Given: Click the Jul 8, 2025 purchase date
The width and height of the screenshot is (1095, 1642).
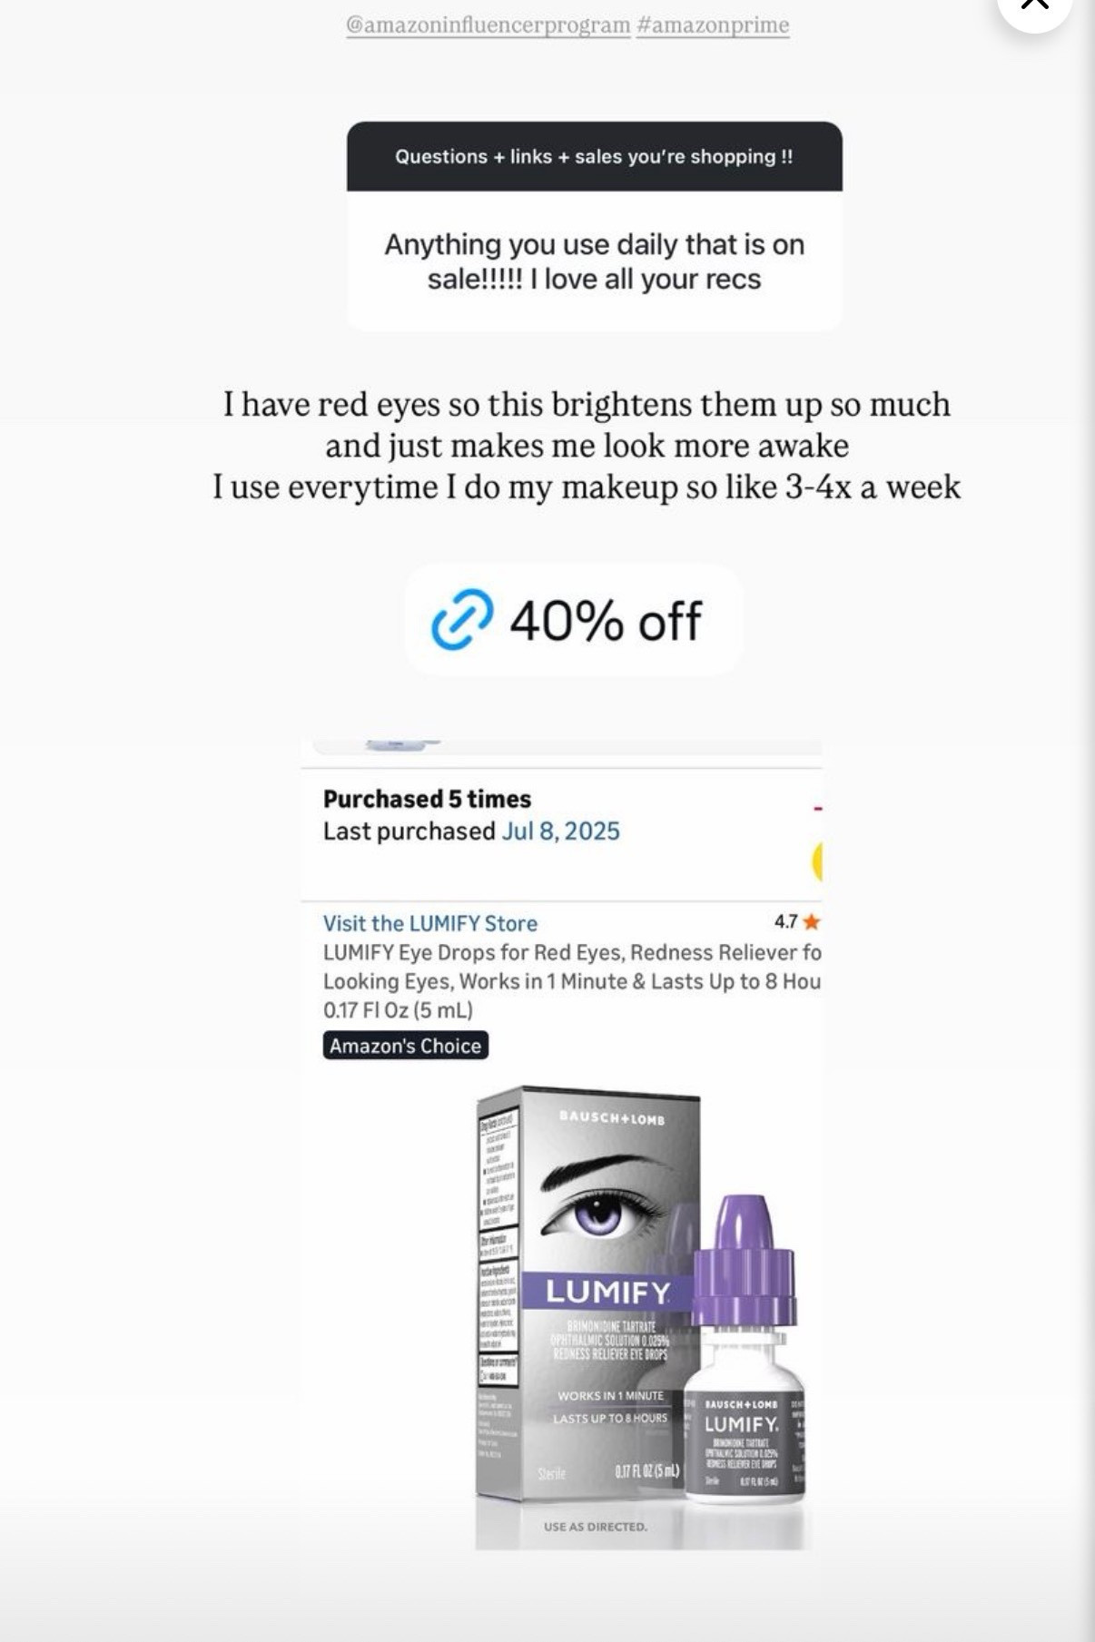Looking at the screenshot, I should [560, 831].
